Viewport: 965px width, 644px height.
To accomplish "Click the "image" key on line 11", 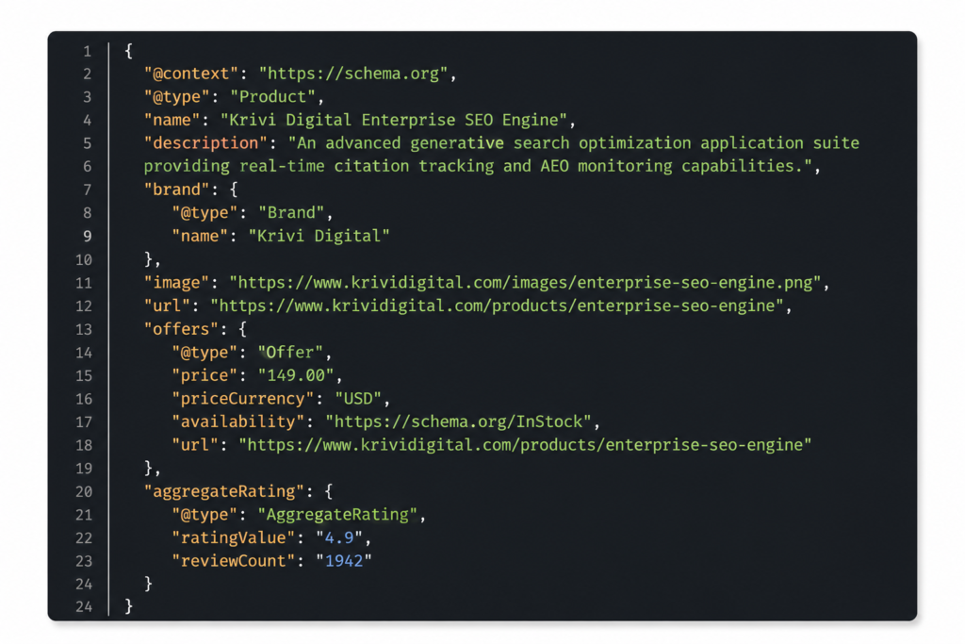I will click(176, 283).
